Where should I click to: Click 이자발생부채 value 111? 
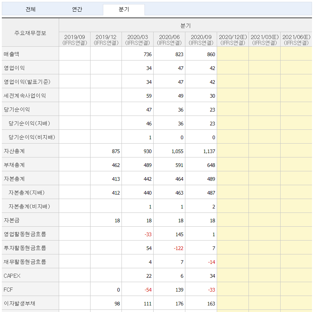coord(148,304)
